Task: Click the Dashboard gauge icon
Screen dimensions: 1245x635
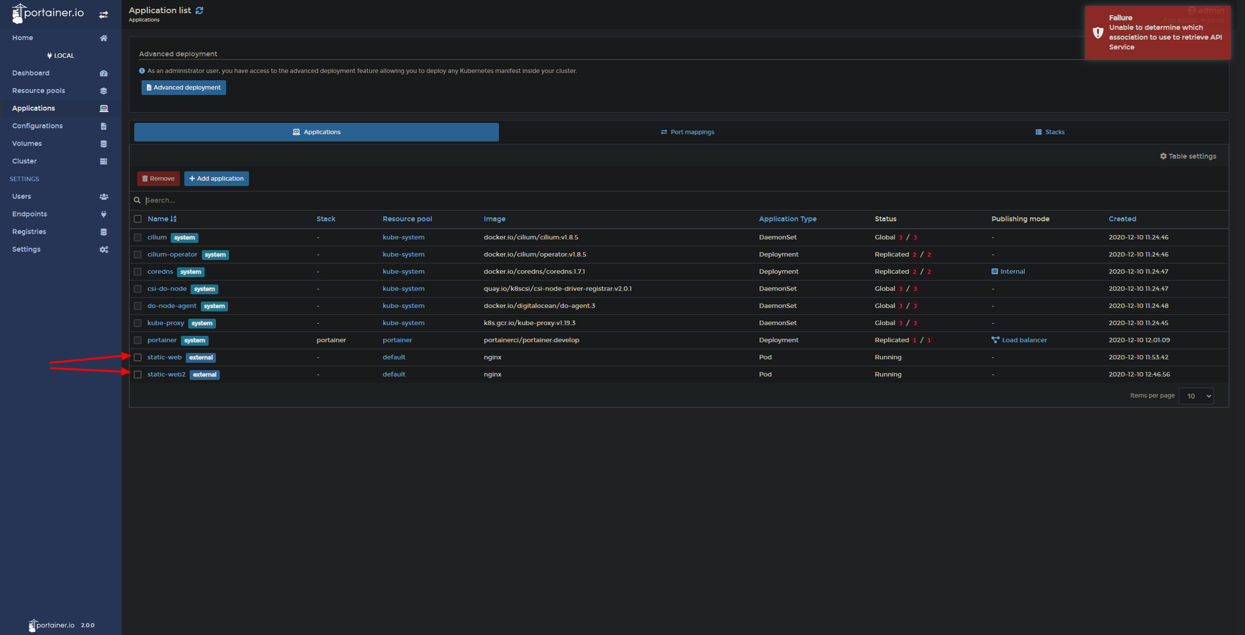Action: click(103, 73)
